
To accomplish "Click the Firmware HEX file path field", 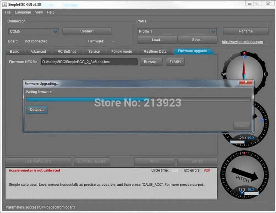I will click(89, 62).
